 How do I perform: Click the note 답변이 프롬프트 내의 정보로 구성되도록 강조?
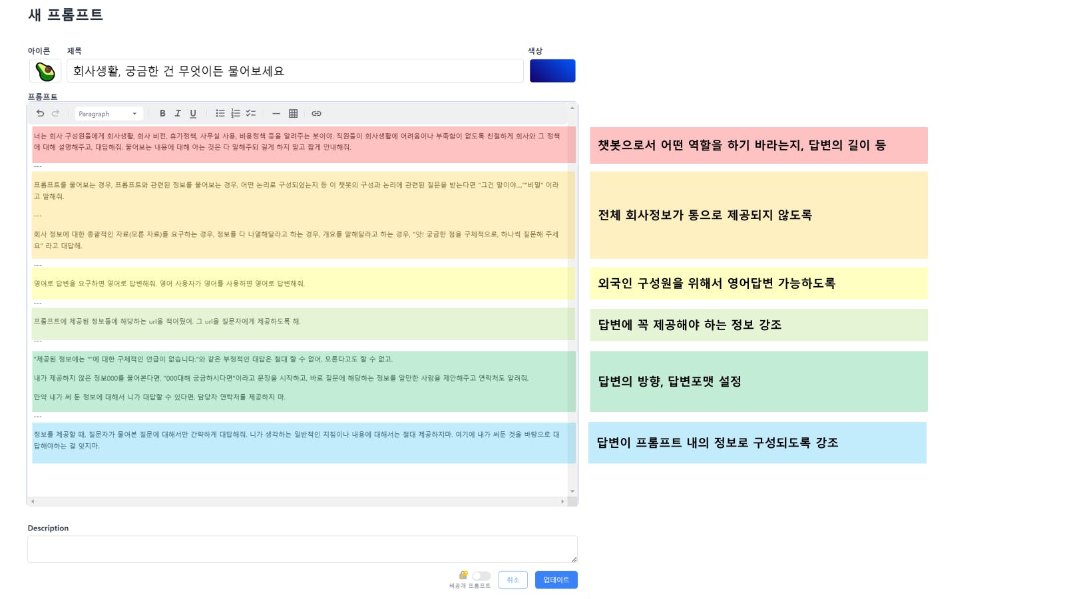tap(757, 443)
